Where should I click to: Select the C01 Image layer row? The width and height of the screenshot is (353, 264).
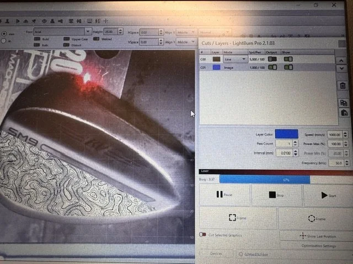pos(267,67)
